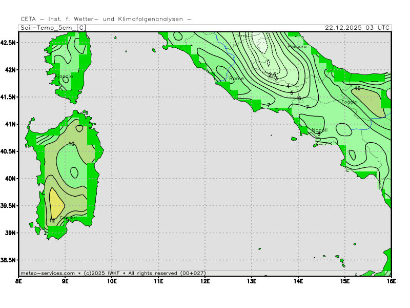Click the 12 contour label near Cagliari
This screenshot has width=410, height=308.
click(52, 221)
